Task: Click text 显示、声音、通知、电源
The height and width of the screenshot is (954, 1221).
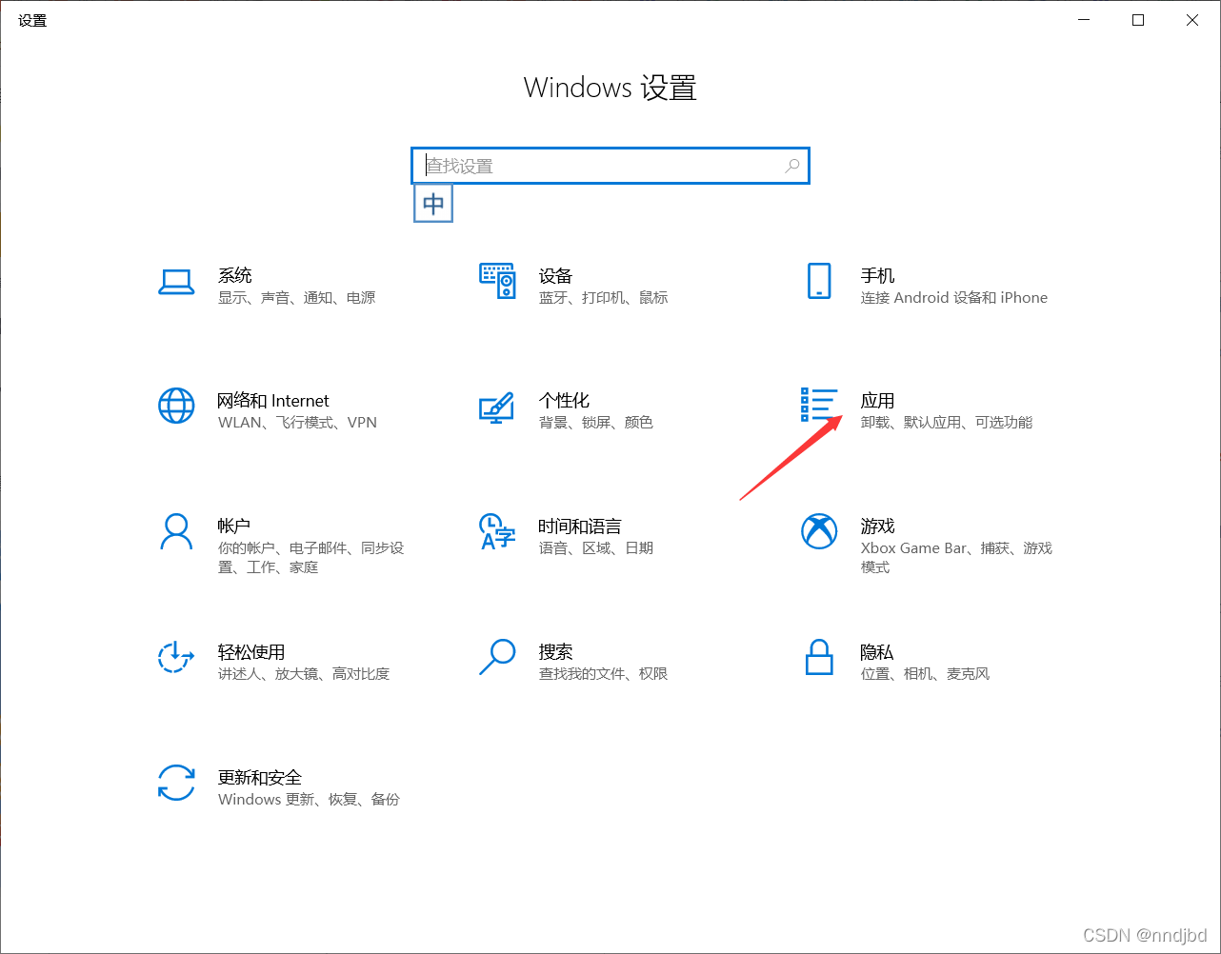Action: pyautogui.click(x=297, y=298)
